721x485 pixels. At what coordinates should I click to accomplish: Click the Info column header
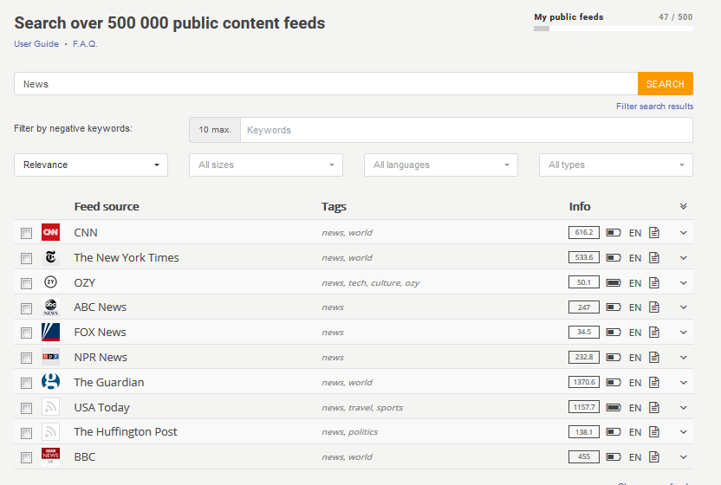tap(580, 207)
